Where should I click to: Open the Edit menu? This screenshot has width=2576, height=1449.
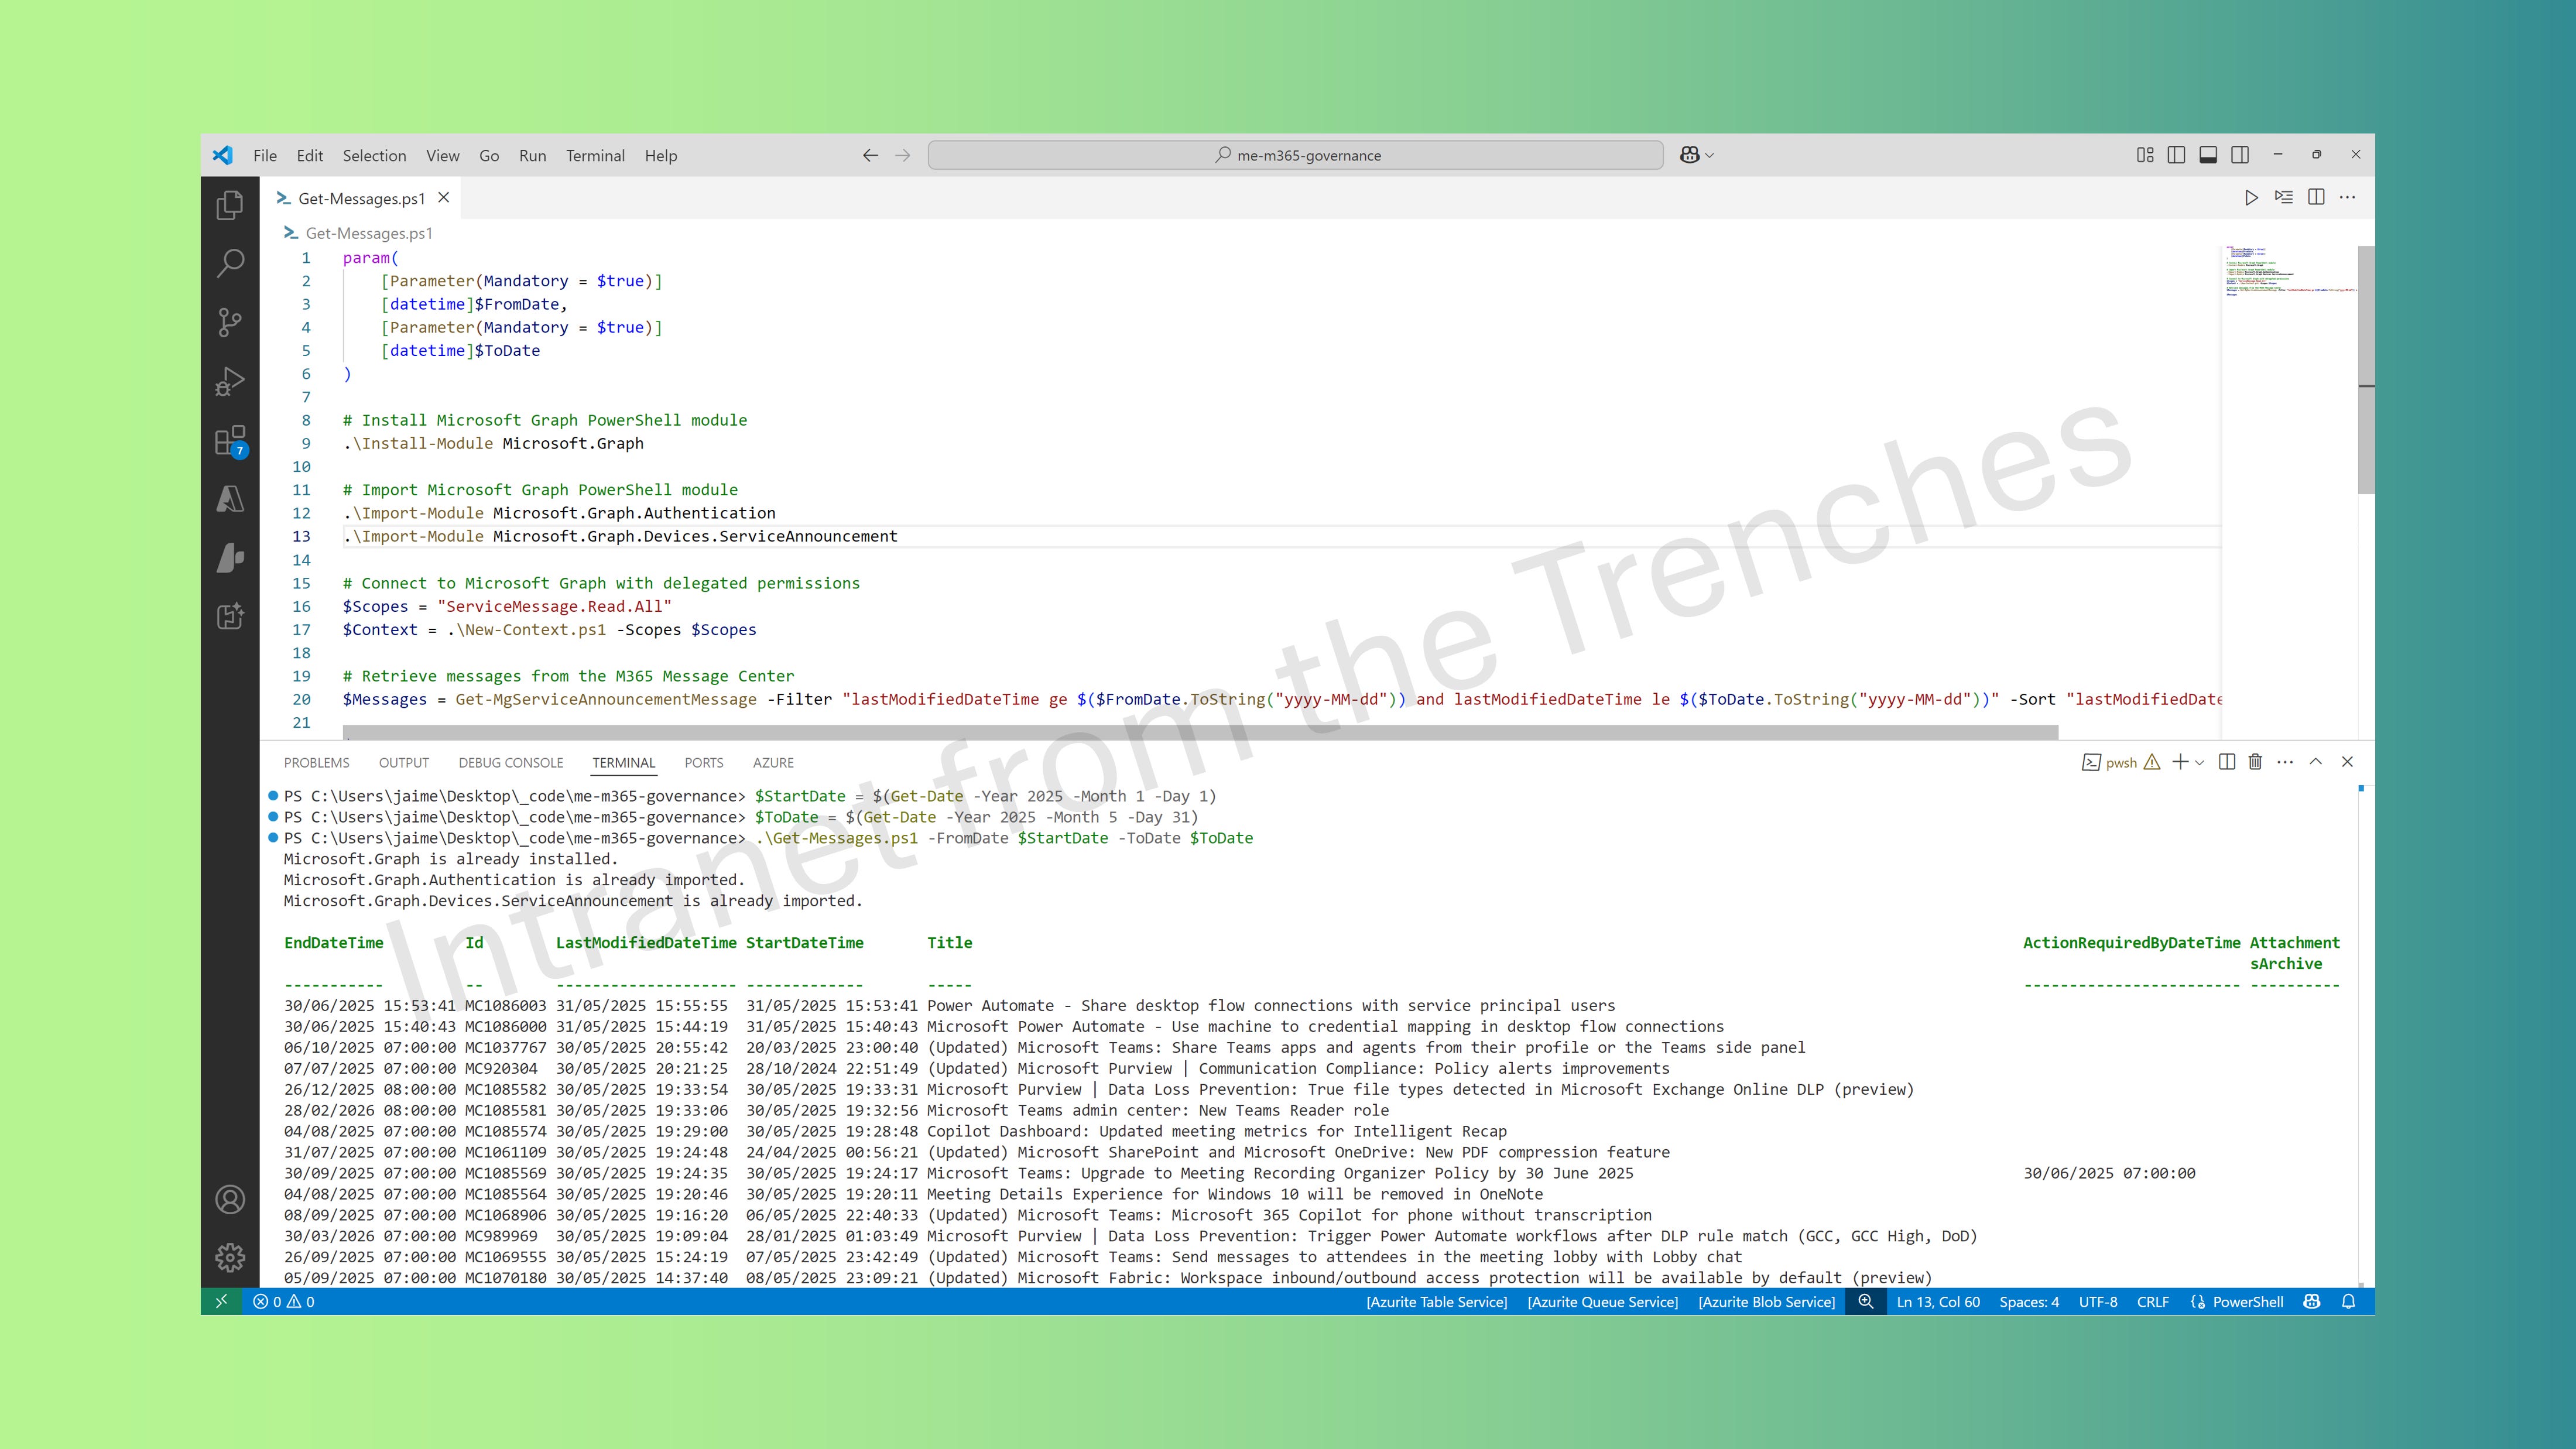pyautogui.click(x=310, y=155)
